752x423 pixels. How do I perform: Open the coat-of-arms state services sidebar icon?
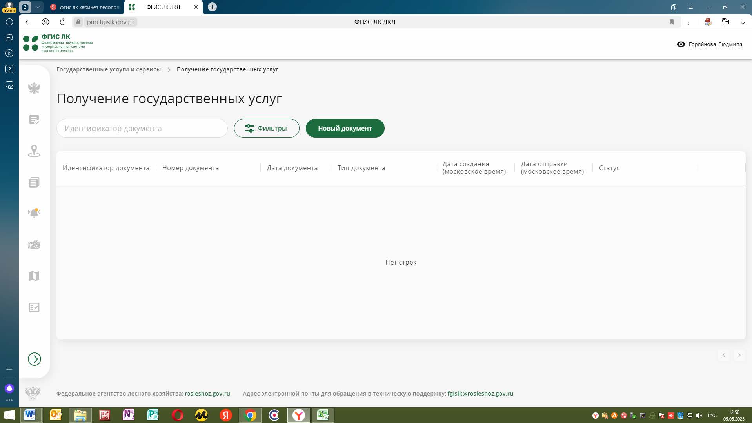34,88
